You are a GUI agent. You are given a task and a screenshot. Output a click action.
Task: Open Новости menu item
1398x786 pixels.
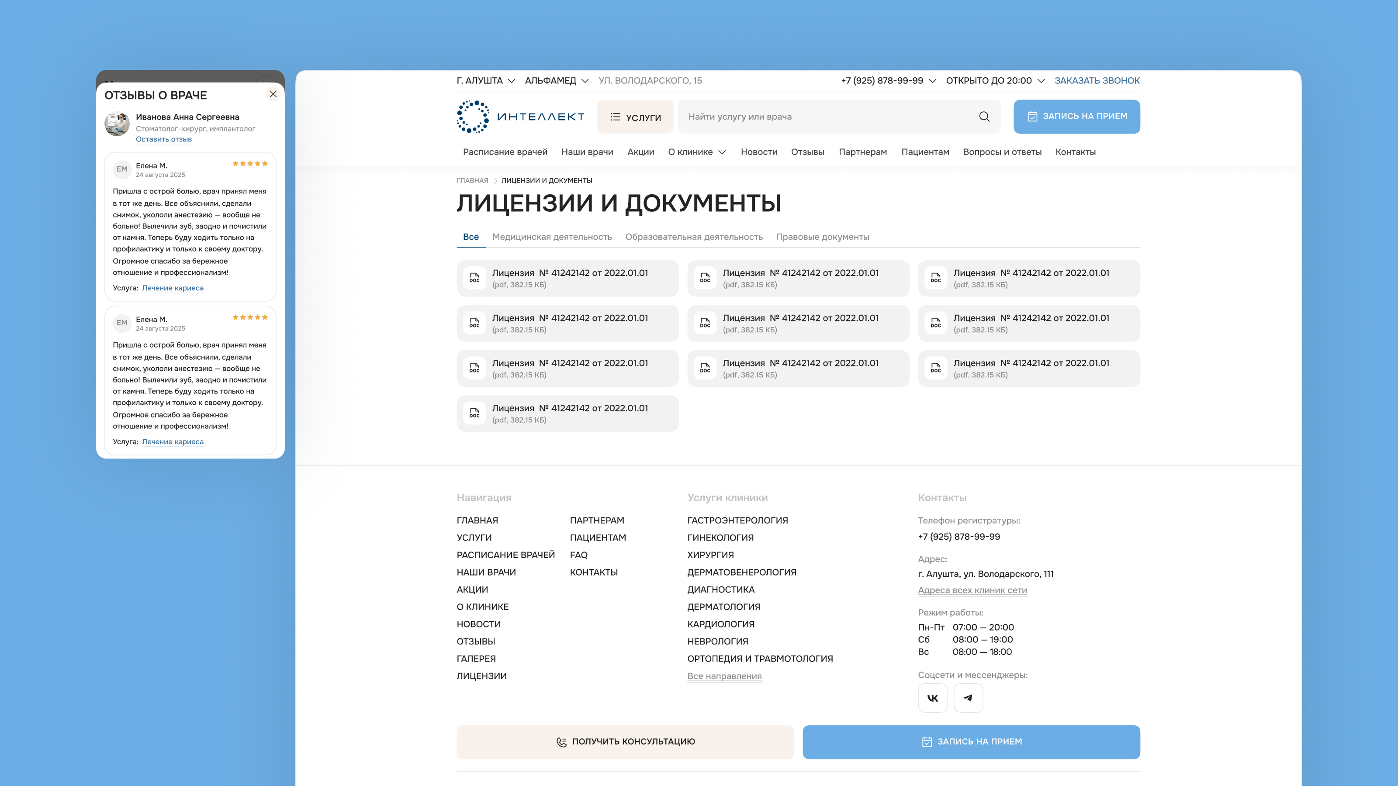pos(759,152)
